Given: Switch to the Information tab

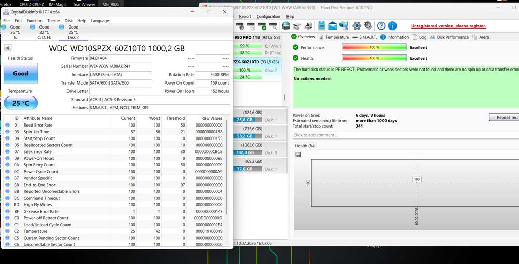Looking at the screenshot, I should 394,37.
